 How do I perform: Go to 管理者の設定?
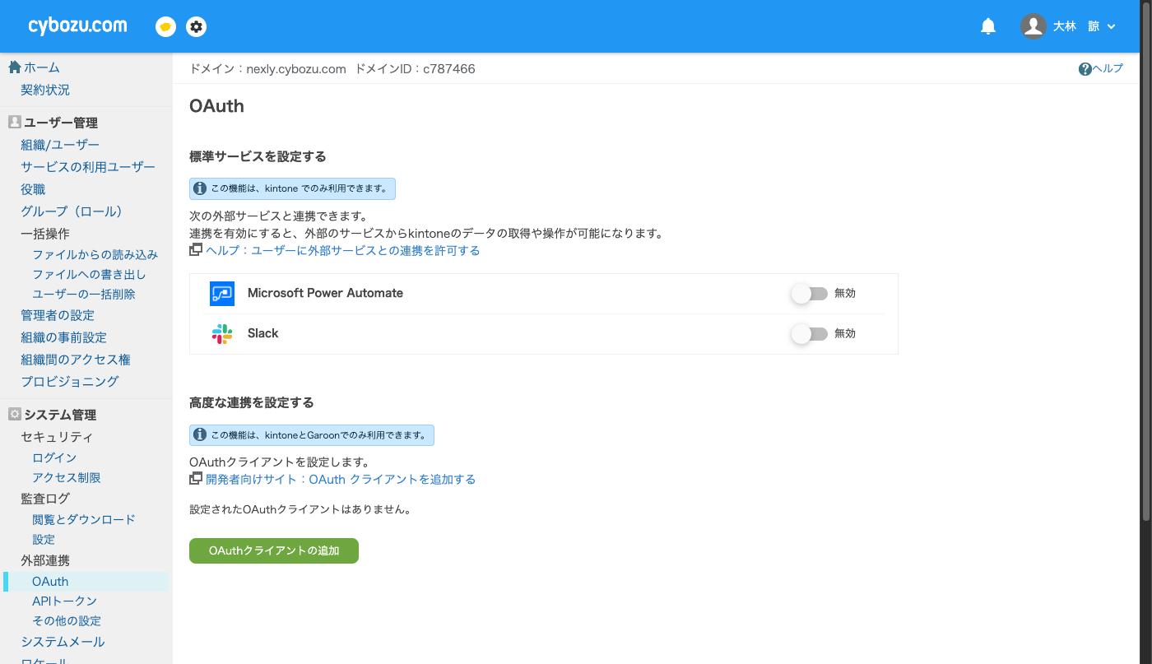[58, 315]
